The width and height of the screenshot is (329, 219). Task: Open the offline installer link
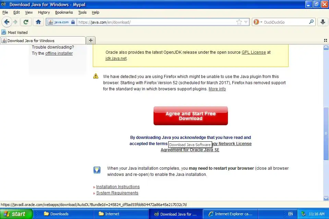(x=59, y=53)
